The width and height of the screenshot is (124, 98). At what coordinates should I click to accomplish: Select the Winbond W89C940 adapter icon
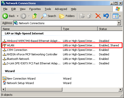click(x=5, y=41)
